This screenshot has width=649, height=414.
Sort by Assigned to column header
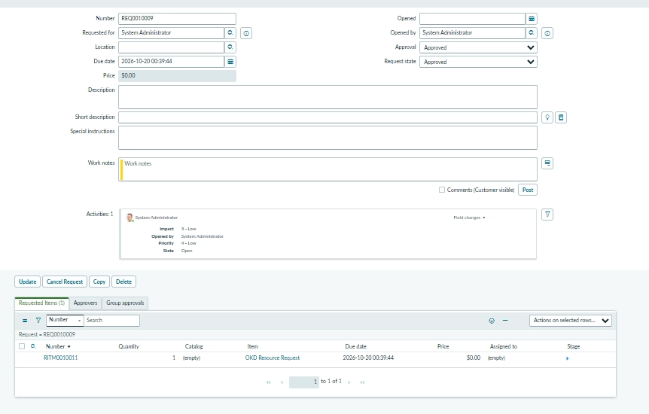coord(503,346)
